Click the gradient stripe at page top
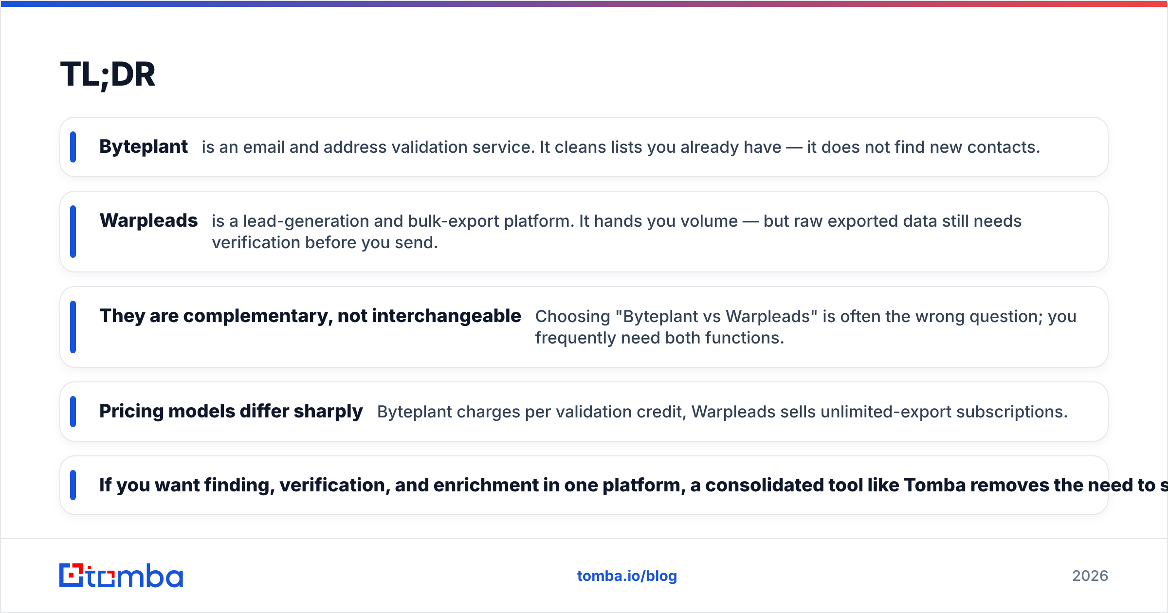This screenshot has width=1168, height=613. [584, 3]
